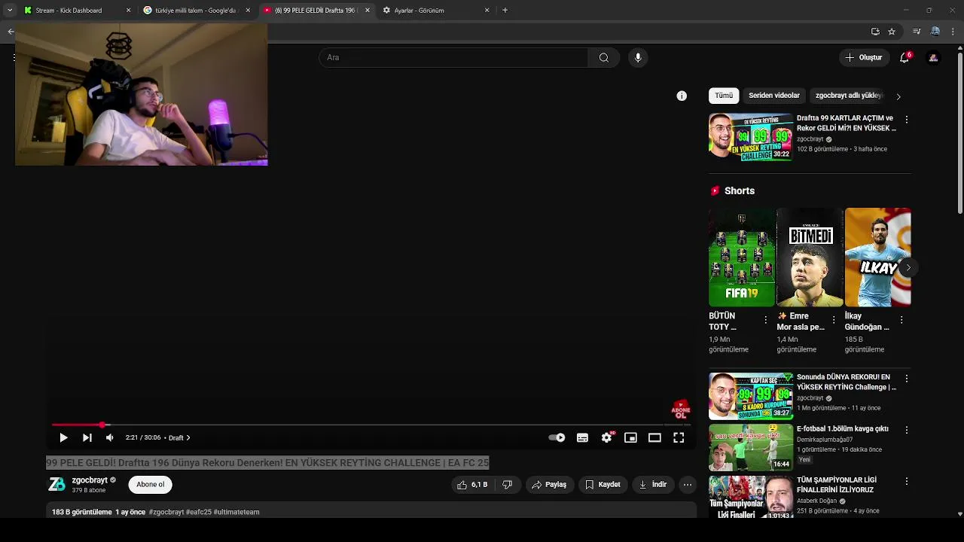Image resolution: width=964 pixels, height=542 pixels.
Task: Toggle subtitles in the player
Action: click(582, 437)
